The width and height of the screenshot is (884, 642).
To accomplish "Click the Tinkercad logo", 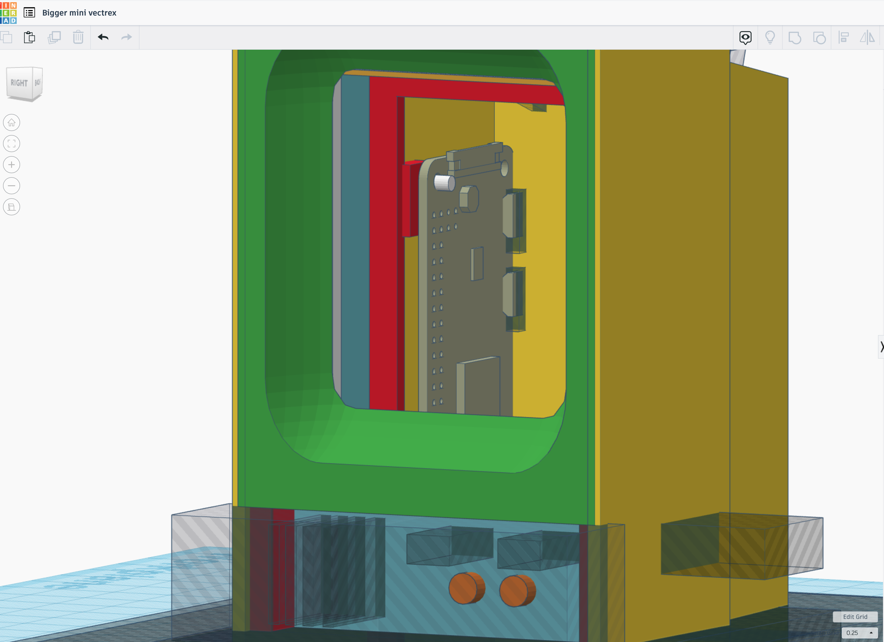I will [9, 13].
